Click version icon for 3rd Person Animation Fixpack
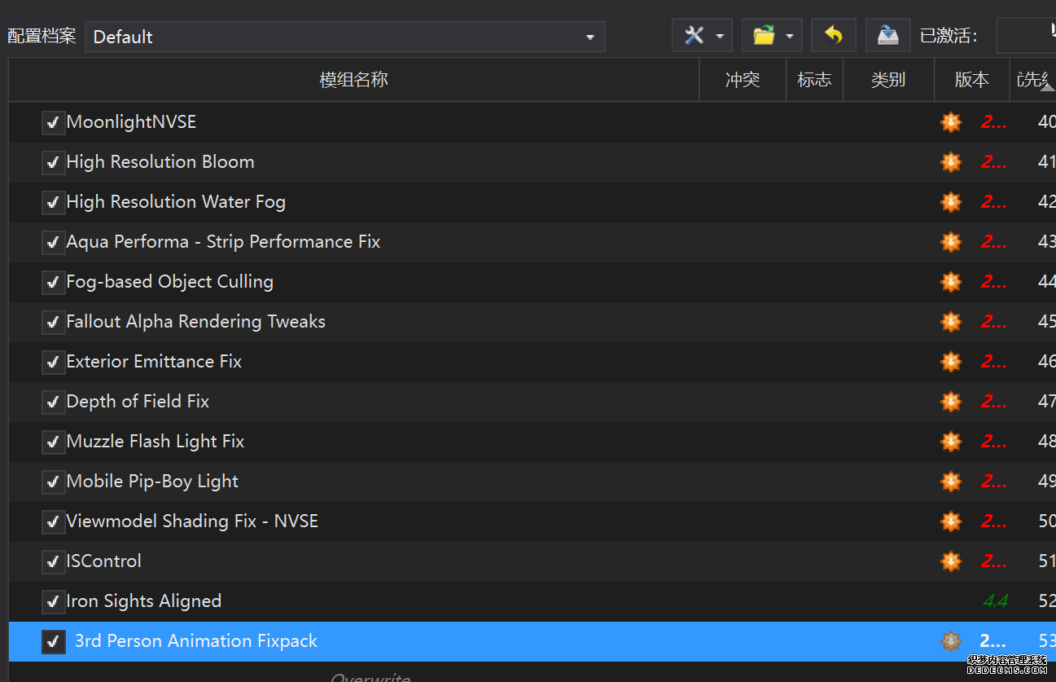 tap(950, 641)
